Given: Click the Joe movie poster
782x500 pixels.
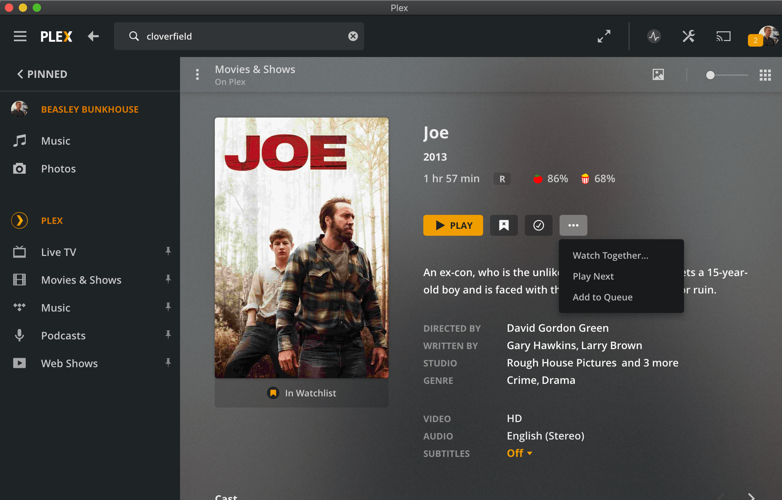Looking at the screenshot, I should pyautogui.click(x=302, y=248).
